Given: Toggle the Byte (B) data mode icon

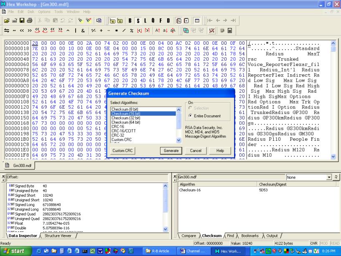Looking at the screenshot, I should click(130, 20).
